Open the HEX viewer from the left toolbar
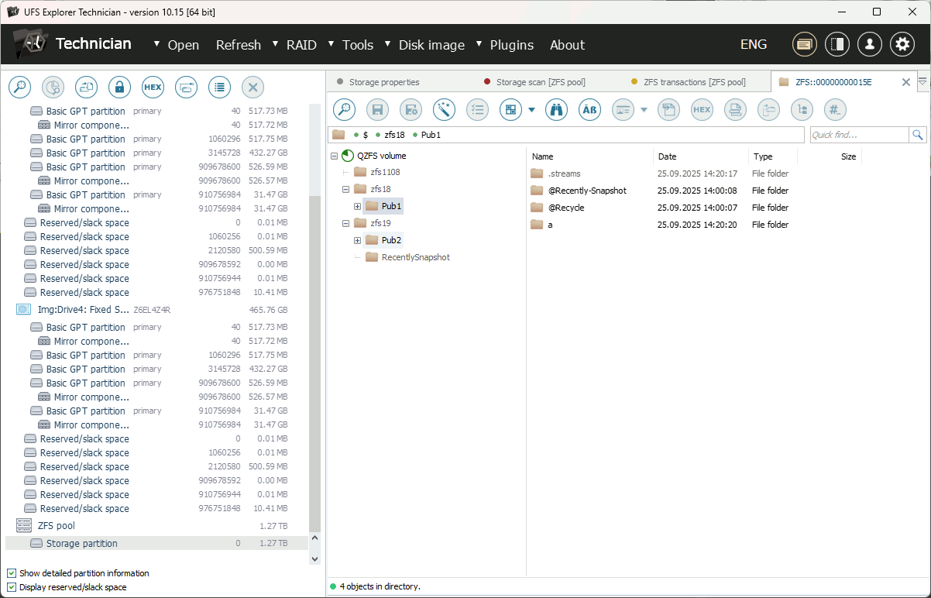Screen dimensions: 931x598 [x=153, y=87]
